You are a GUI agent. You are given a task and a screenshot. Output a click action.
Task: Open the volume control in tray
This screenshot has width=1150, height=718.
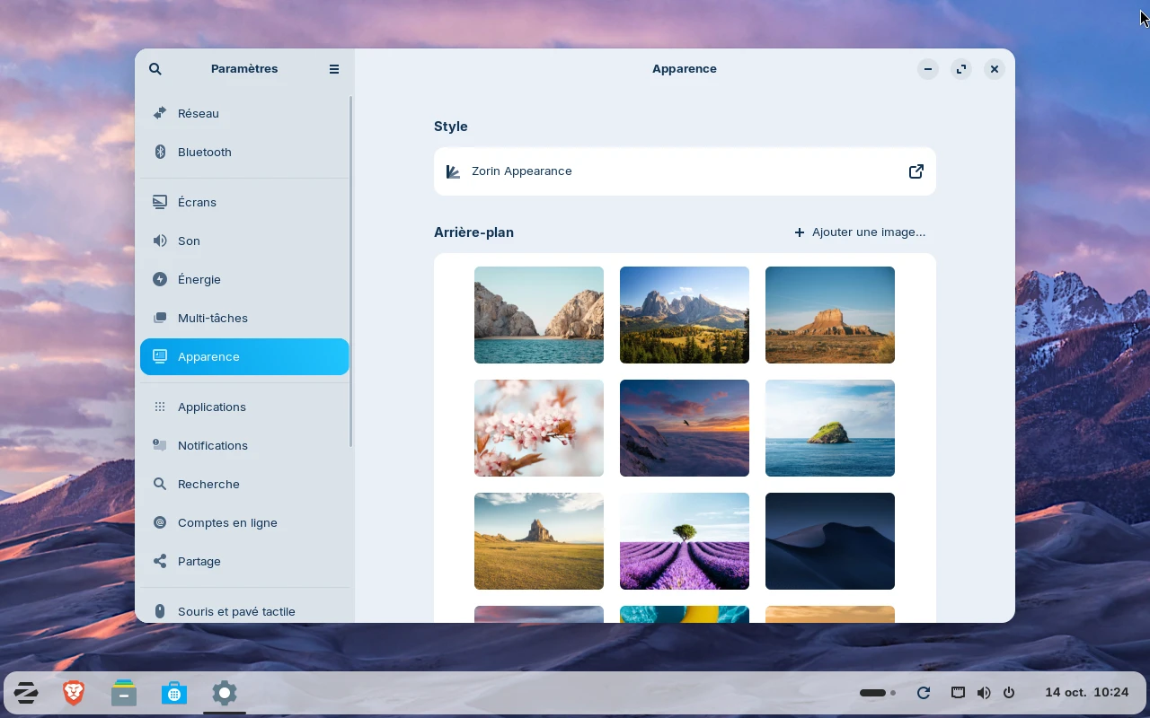[984, 693]
